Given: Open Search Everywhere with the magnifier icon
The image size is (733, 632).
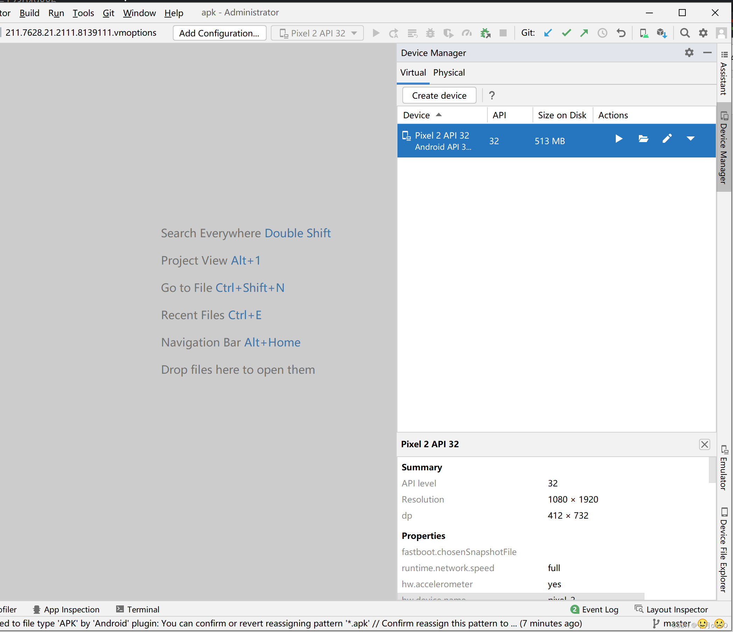Looking at the screenshot, I should click(684, 33).
